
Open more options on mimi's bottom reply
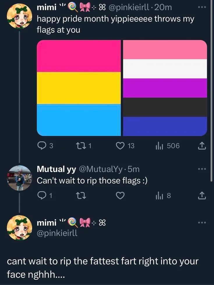click(x=202, y=223)
